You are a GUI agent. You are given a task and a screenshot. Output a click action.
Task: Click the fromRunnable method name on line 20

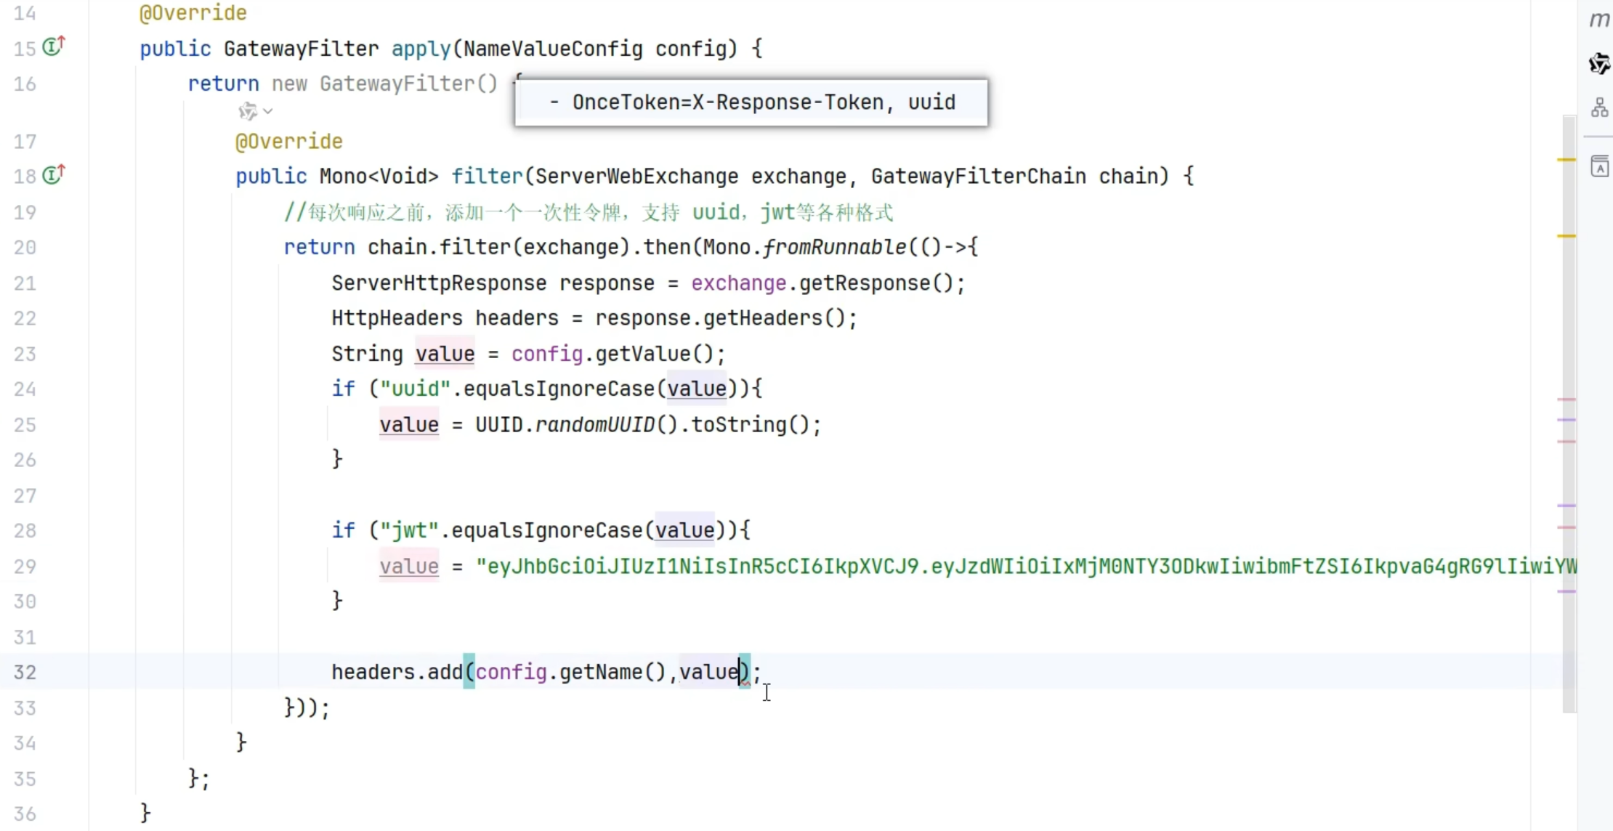[x=835, y=248]
